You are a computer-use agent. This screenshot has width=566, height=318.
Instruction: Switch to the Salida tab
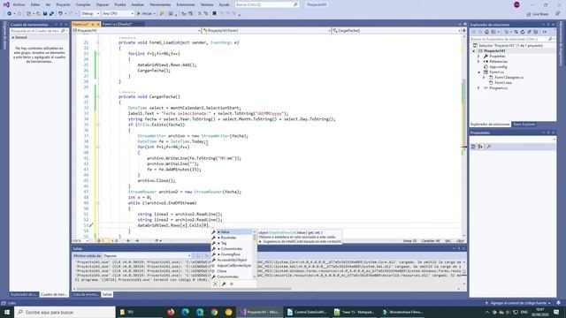click(x=107, y=294)
